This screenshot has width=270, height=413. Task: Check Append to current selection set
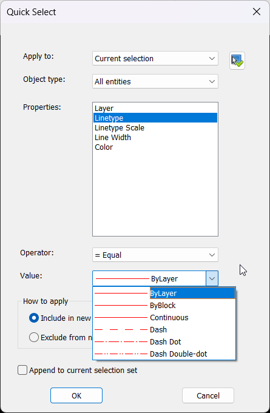point(22,370)
